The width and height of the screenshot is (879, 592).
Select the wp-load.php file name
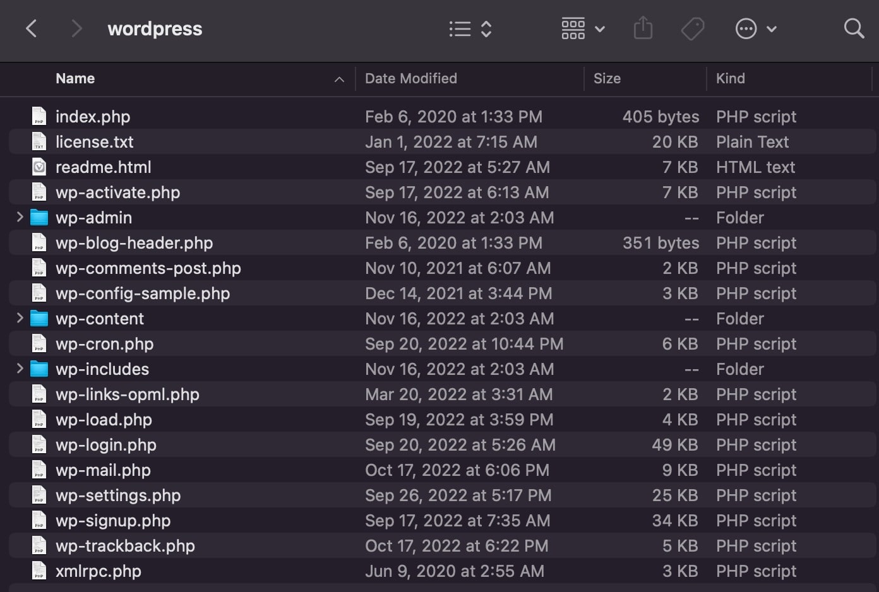tap(104, 420)
